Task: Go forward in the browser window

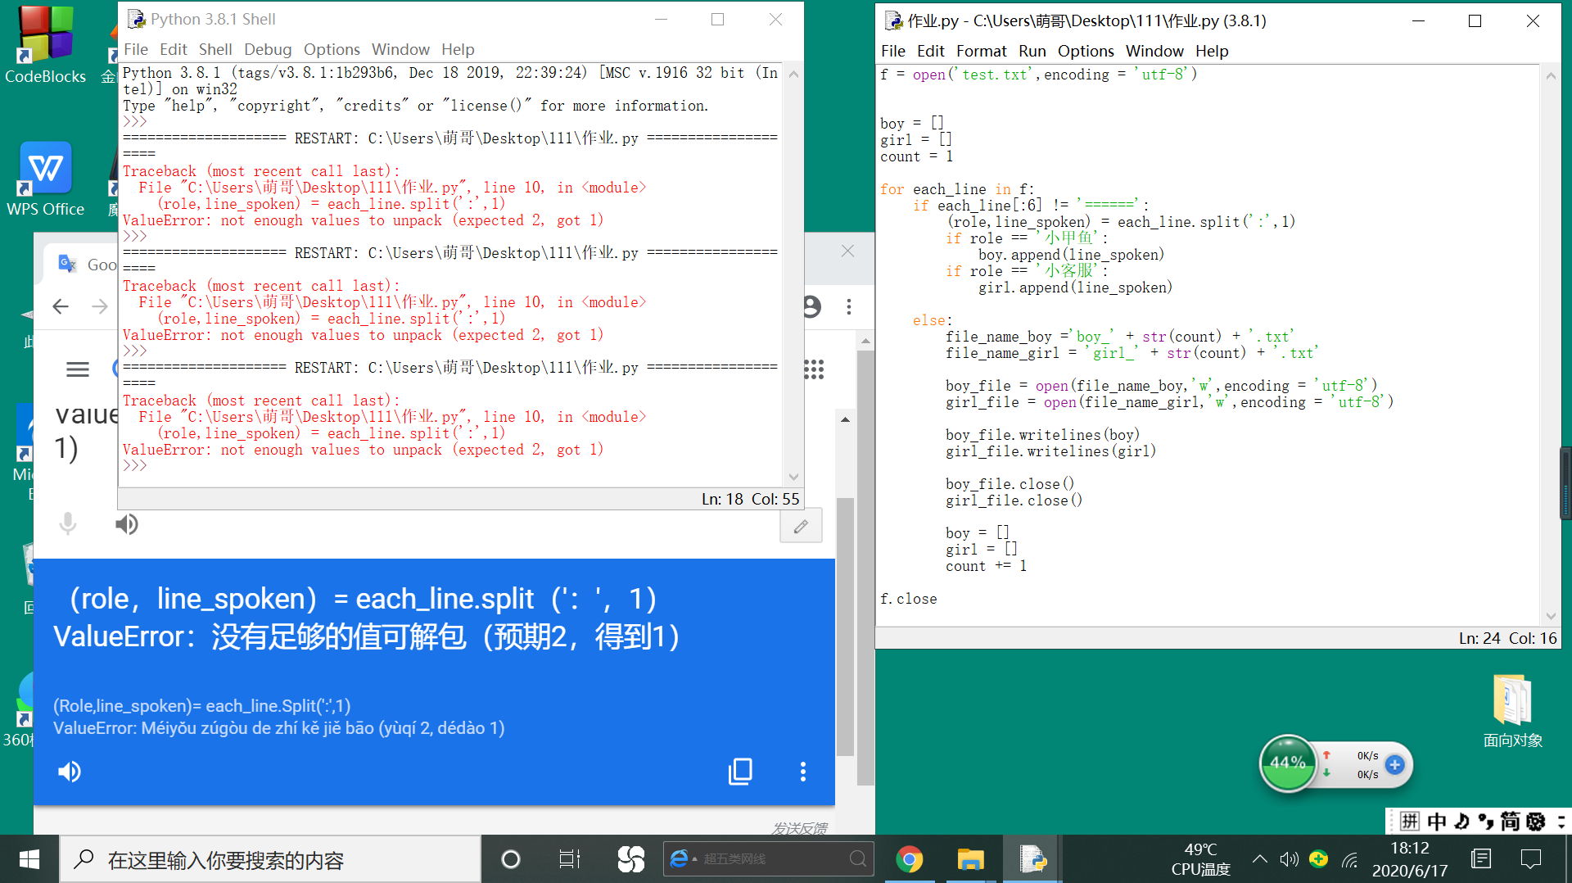Action: (100, 306)
